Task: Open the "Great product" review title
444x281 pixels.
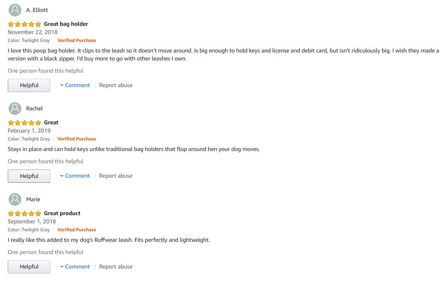Action: [x=62, y=214]
